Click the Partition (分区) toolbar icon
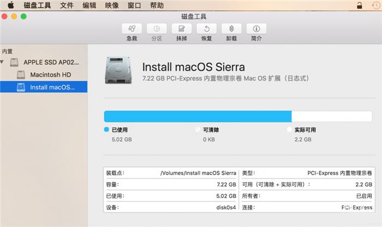This screenshot has width=382, height=227. (157, 29)
